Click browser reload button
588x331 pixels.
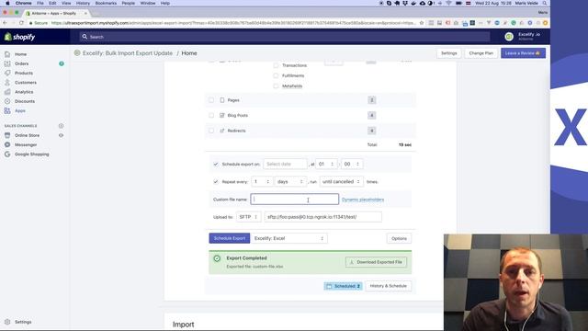click(21, 23)
